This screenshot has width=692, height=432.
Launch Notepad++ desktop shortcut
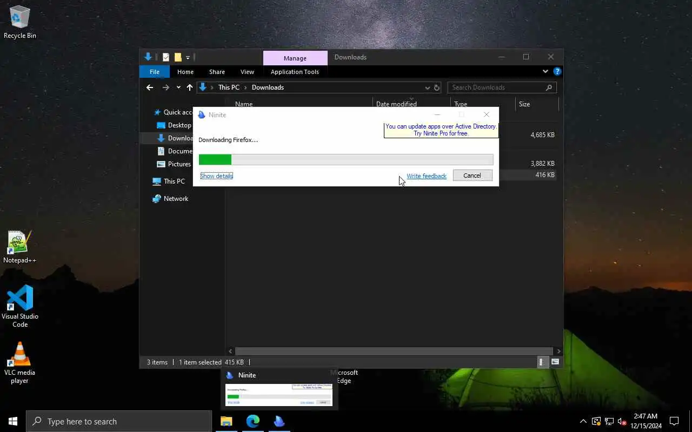click(x=20, y=247)
